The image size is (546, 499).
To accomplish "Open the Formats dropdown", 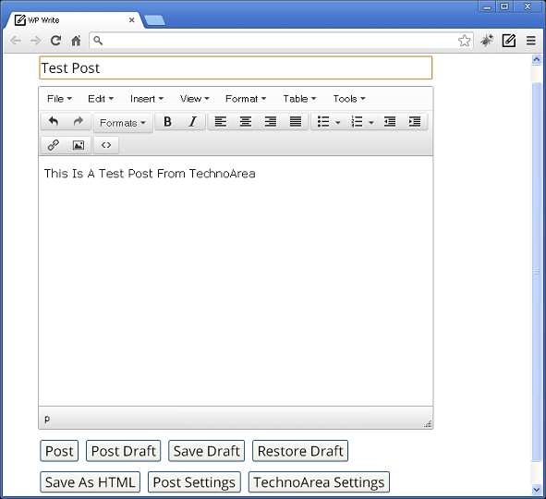I will (123, 123).
